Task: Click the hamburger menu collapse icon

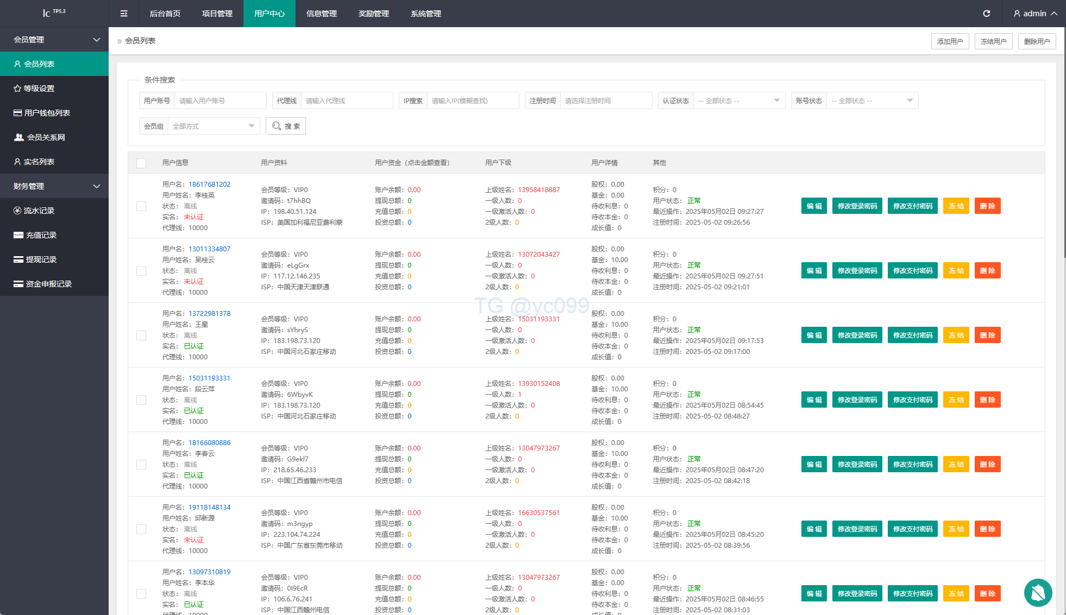Action: (124, 14)
